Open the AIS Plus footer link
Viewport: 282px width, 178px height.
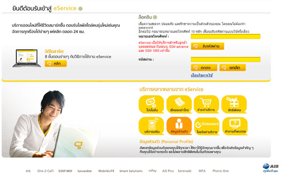pyautogui.click(x=168, y=171)
